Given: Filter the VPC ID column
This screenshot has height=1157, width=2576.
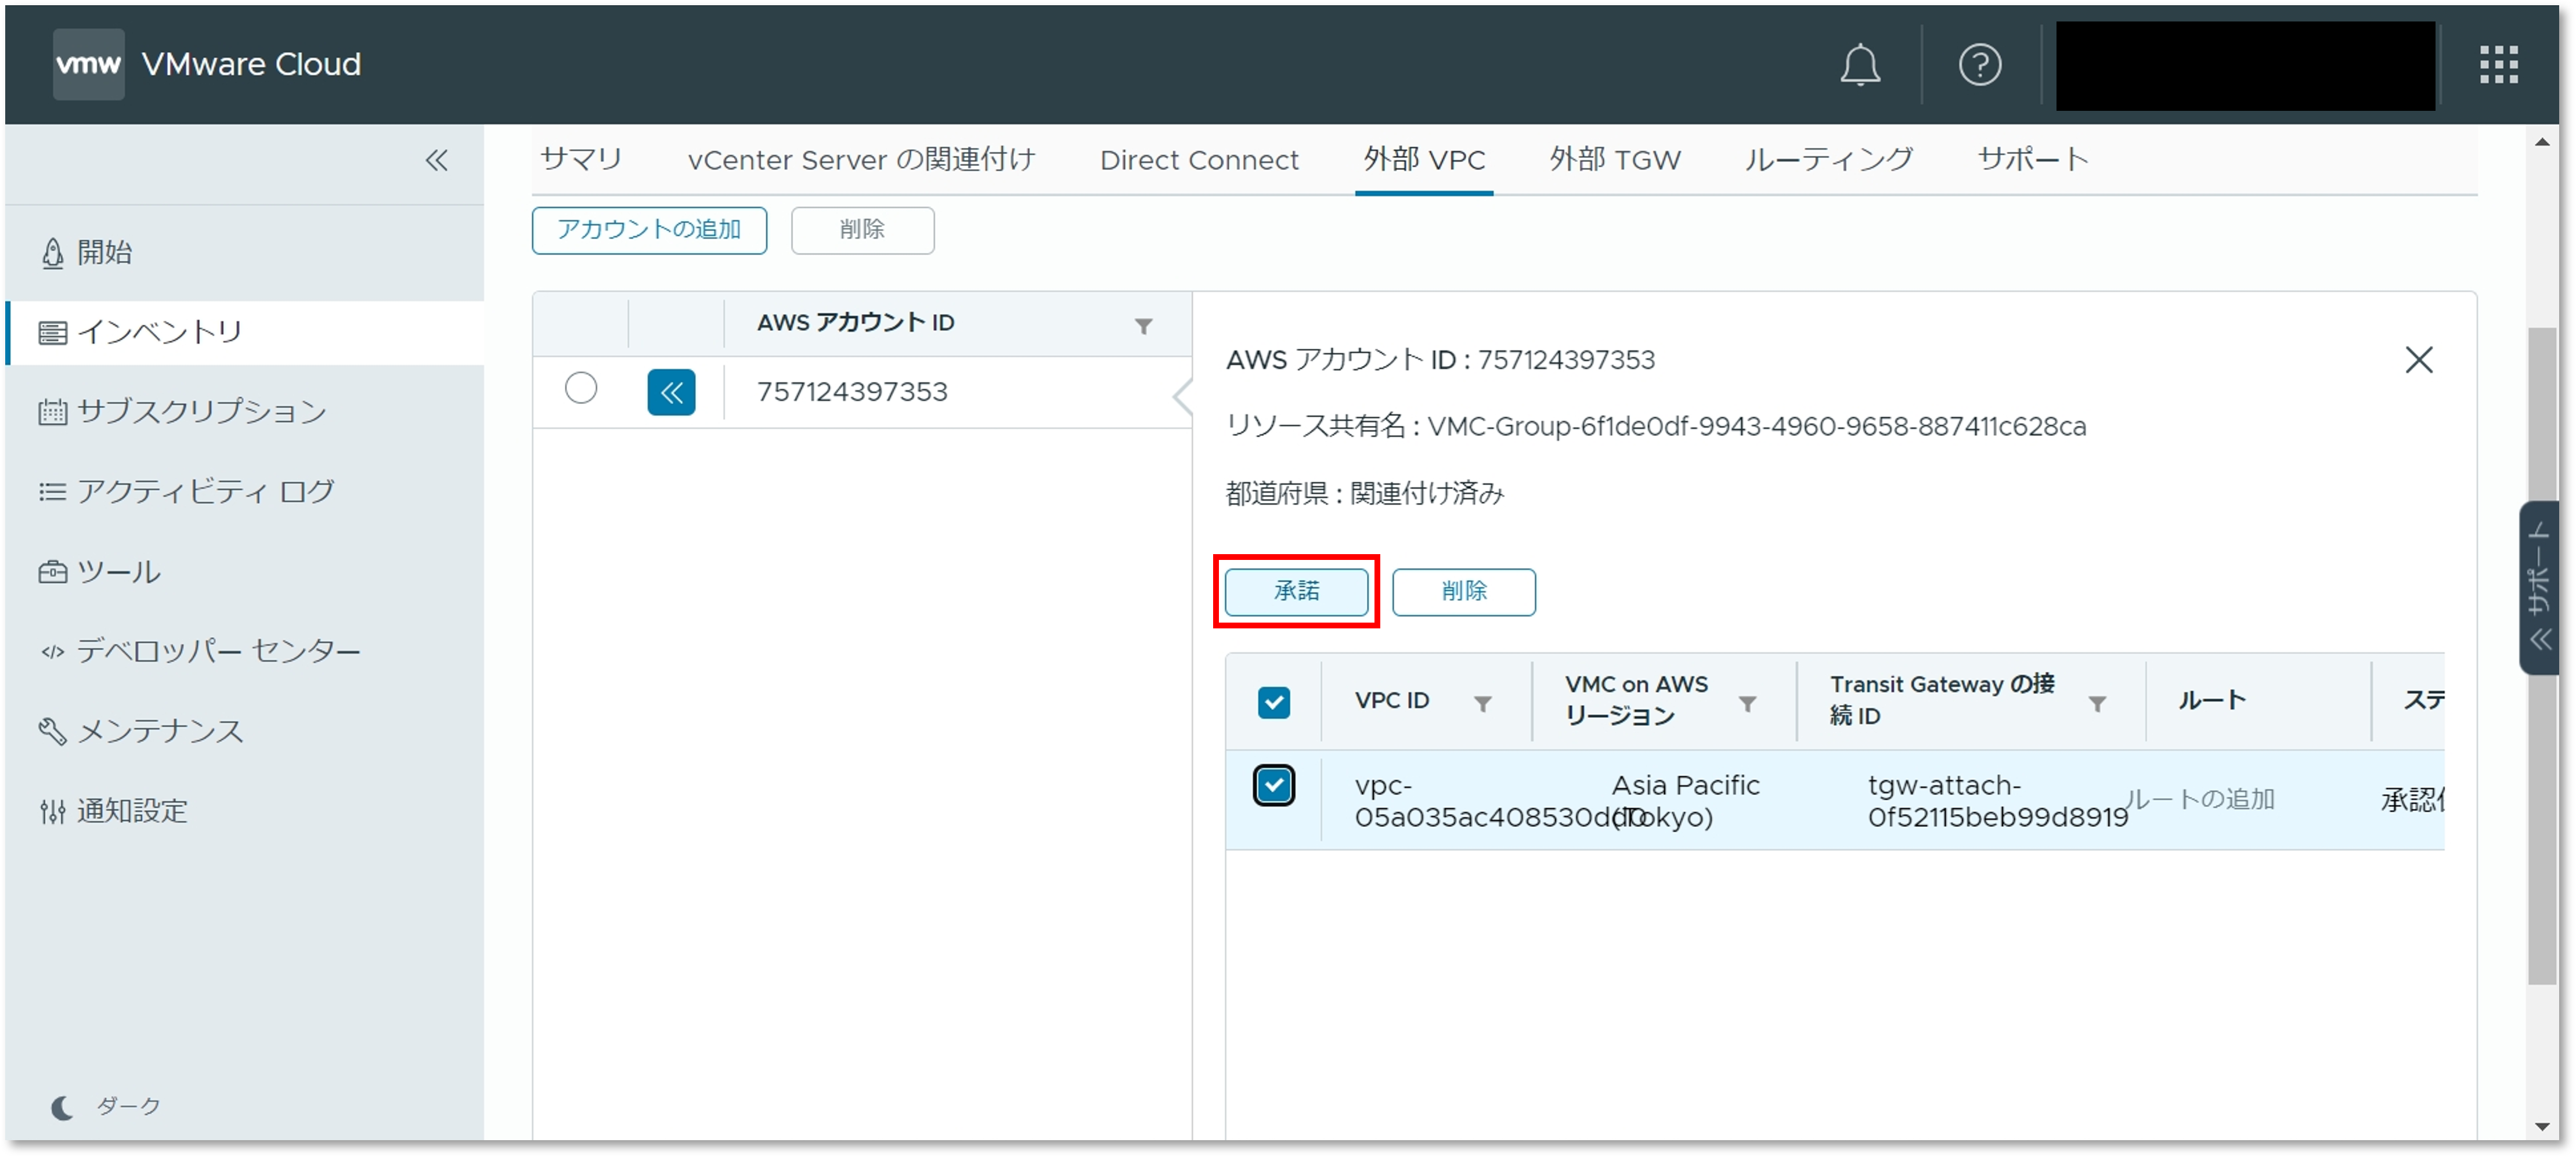Looking at the screenshot, I should click(1483, 704).
